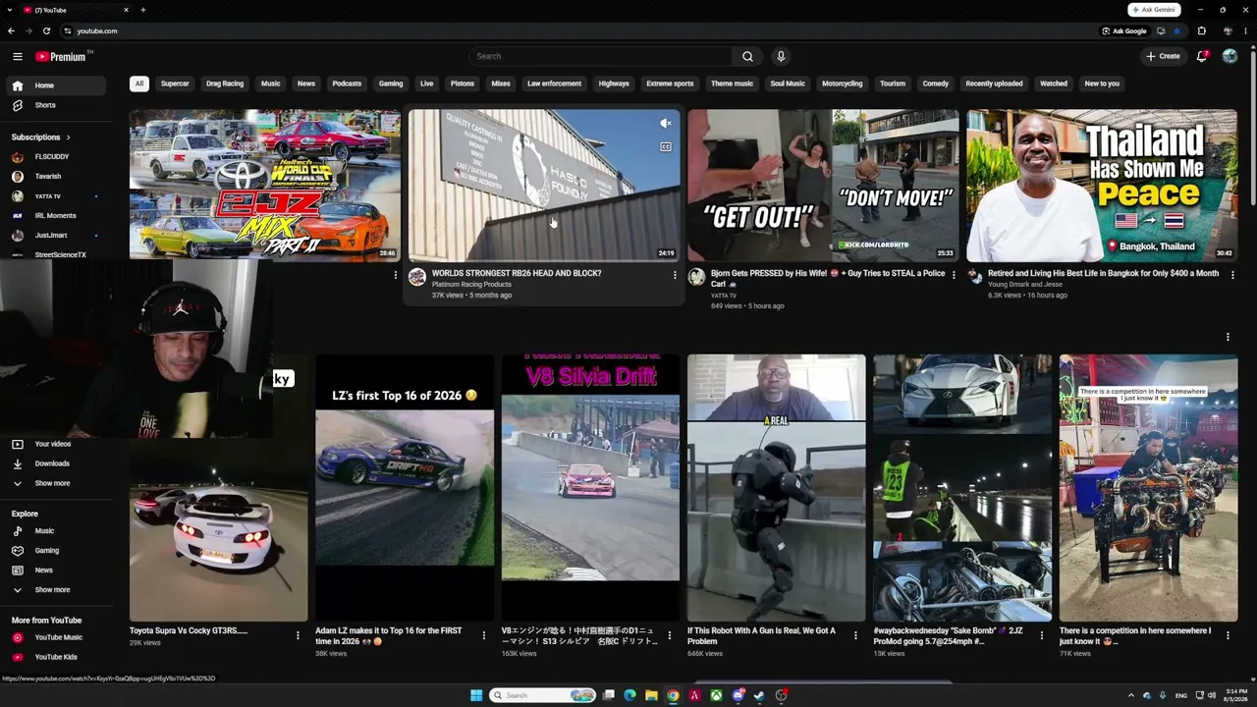This screenshot has height=707, width=1257.
Task: Open the hamburger guide menu
Action: (x=18, y=57)
